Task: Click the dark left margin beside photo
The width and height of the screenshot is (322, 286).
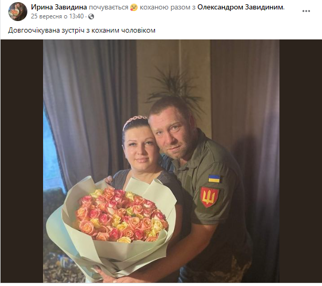Action: coord(22,161)
